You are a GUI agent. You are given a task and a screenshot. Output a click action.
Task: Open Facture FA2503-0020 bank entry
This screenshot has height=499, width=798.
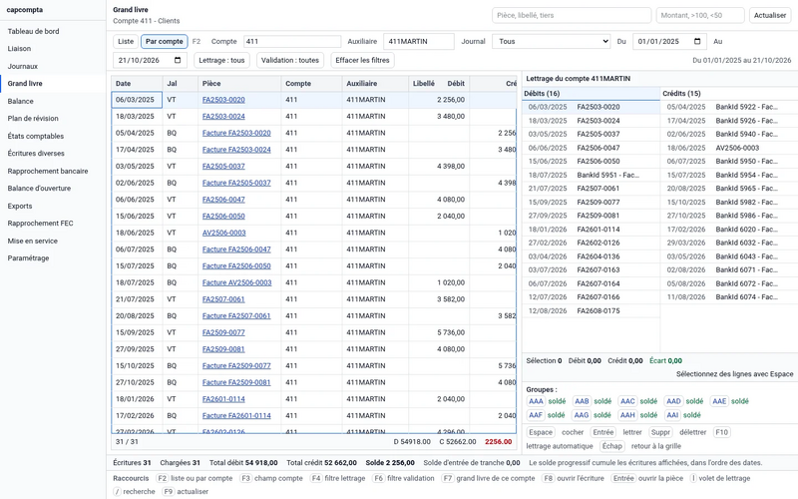[x=236, y=133]
